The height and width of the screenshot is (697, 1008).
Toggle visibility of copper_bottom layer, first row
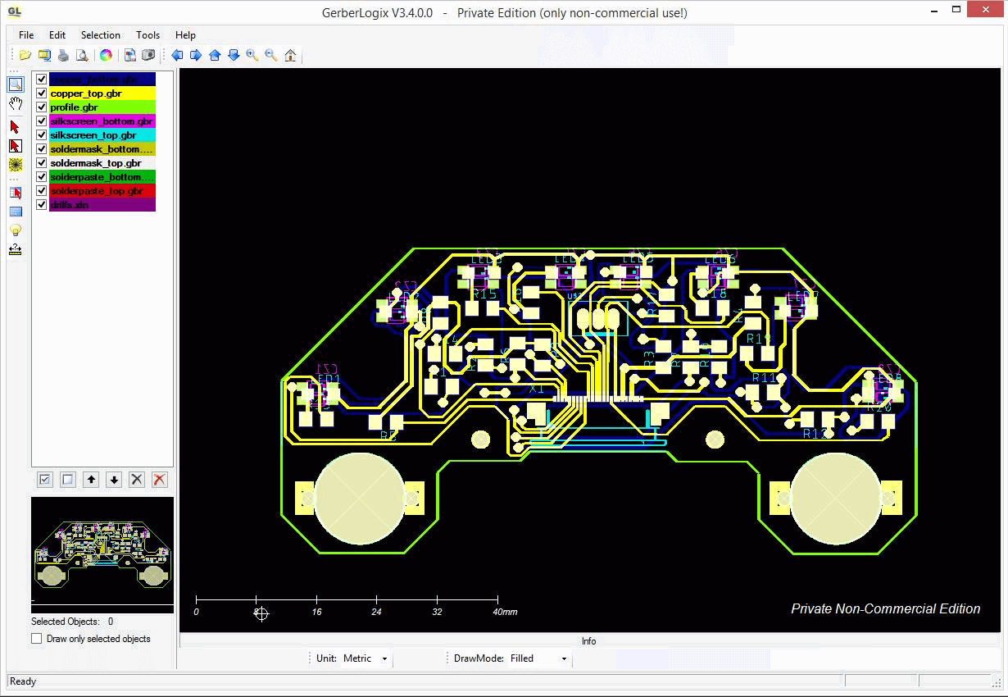(41, 80)
